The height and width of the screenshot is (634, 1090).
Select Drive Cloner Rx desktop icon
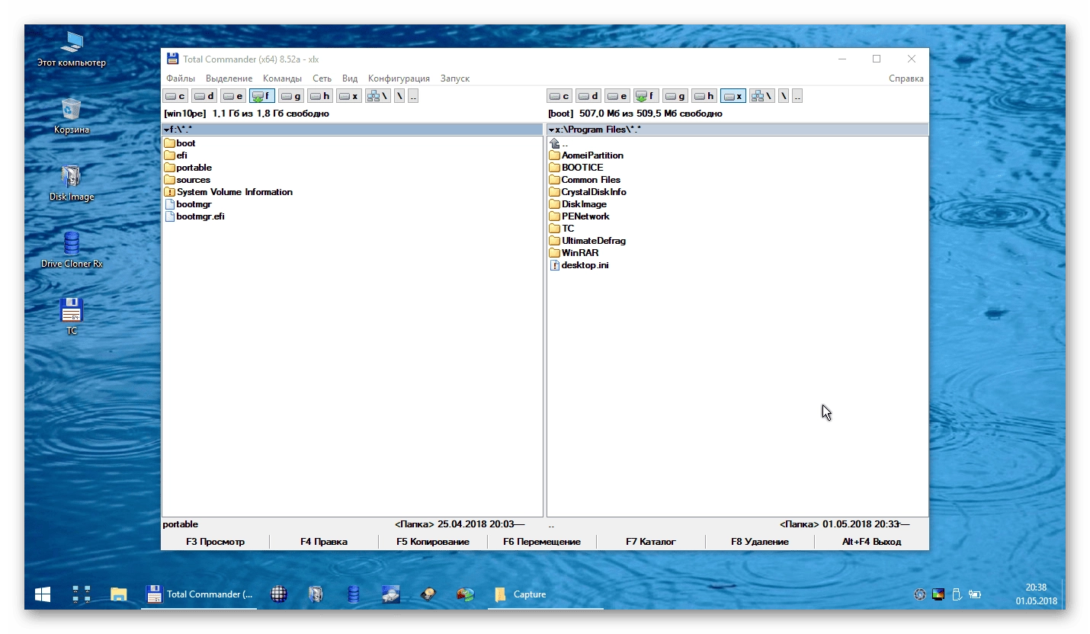coord(72,249)
